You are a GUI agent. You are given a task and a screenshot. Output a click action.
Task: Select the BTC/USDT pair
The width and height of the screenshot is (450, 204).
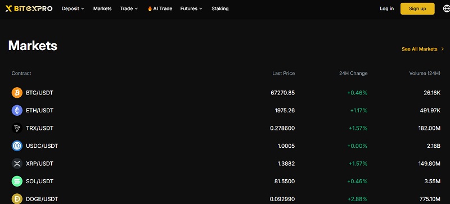click(39, 93)
